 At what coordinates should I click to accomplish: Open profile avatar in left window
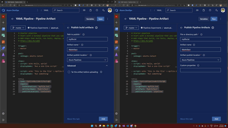110,10
